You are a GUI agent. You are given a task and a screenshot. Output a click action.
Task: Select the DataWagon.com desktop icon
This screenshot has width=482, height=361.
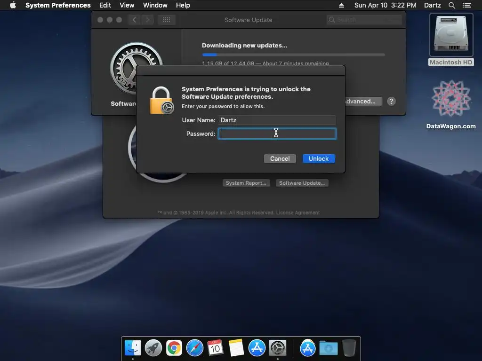(451, 105)
